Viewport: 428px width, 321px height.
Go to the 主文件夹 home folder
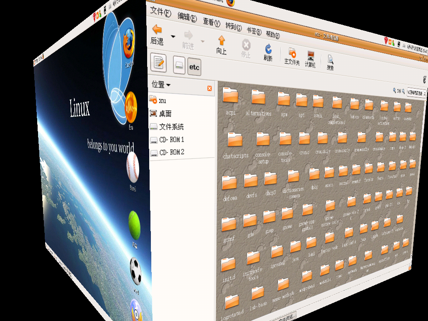(x=292, y=57)
